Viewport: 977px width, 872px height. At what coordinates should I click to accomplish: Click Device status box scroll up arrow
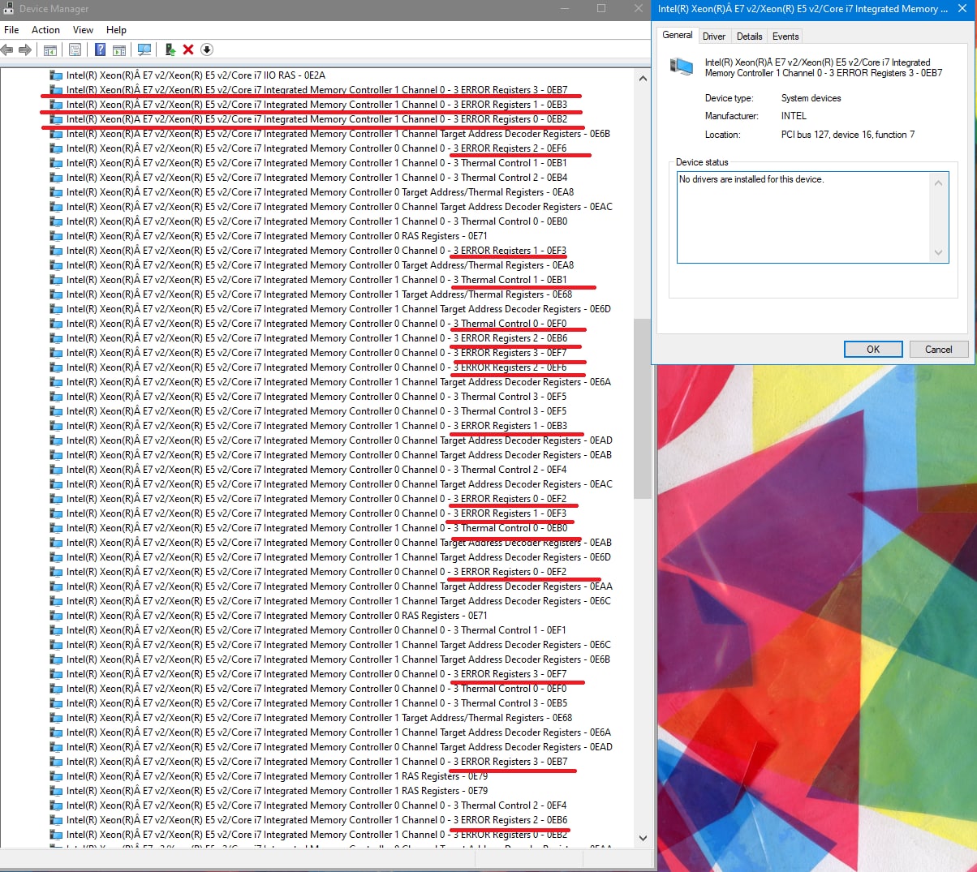coord(939,183)
